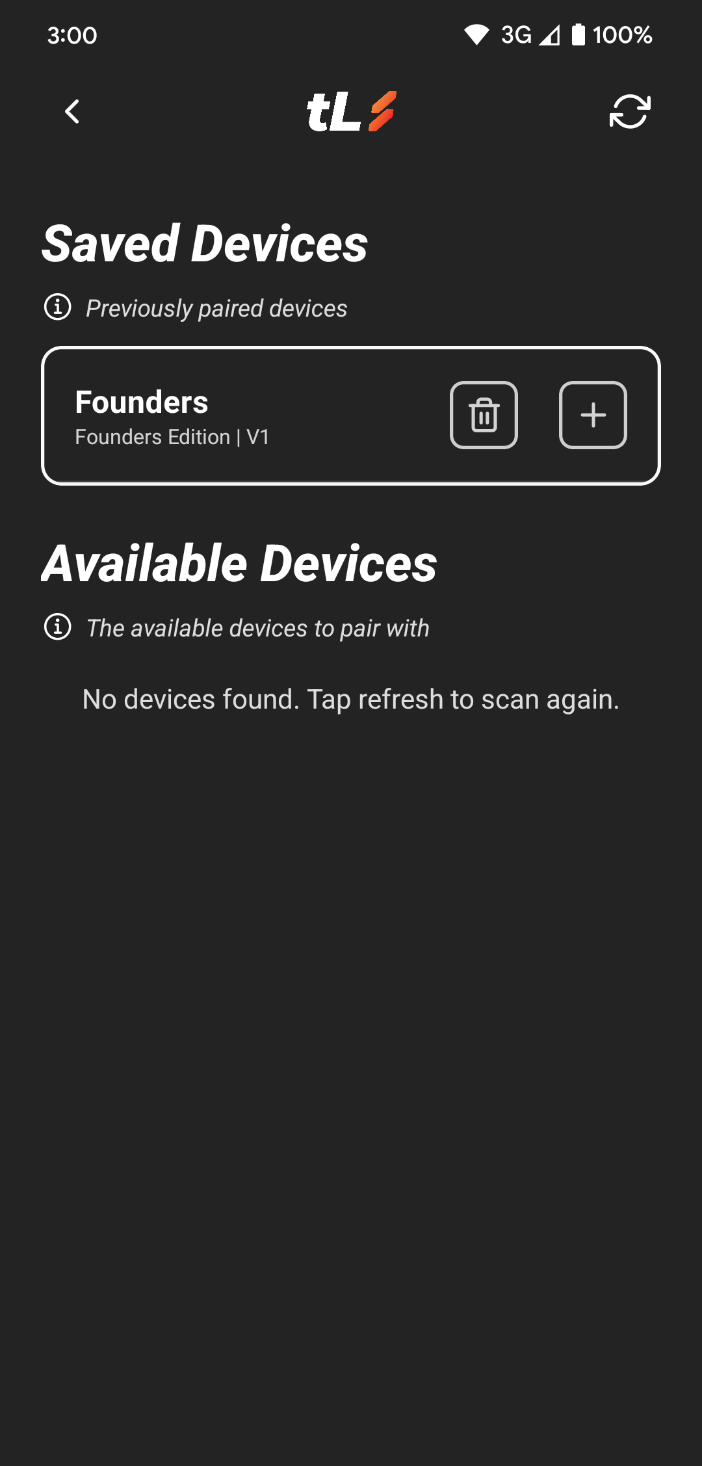
Task: Tap the cellular signal strength icon
Action: pyautogui.click(x=550, y=35)
